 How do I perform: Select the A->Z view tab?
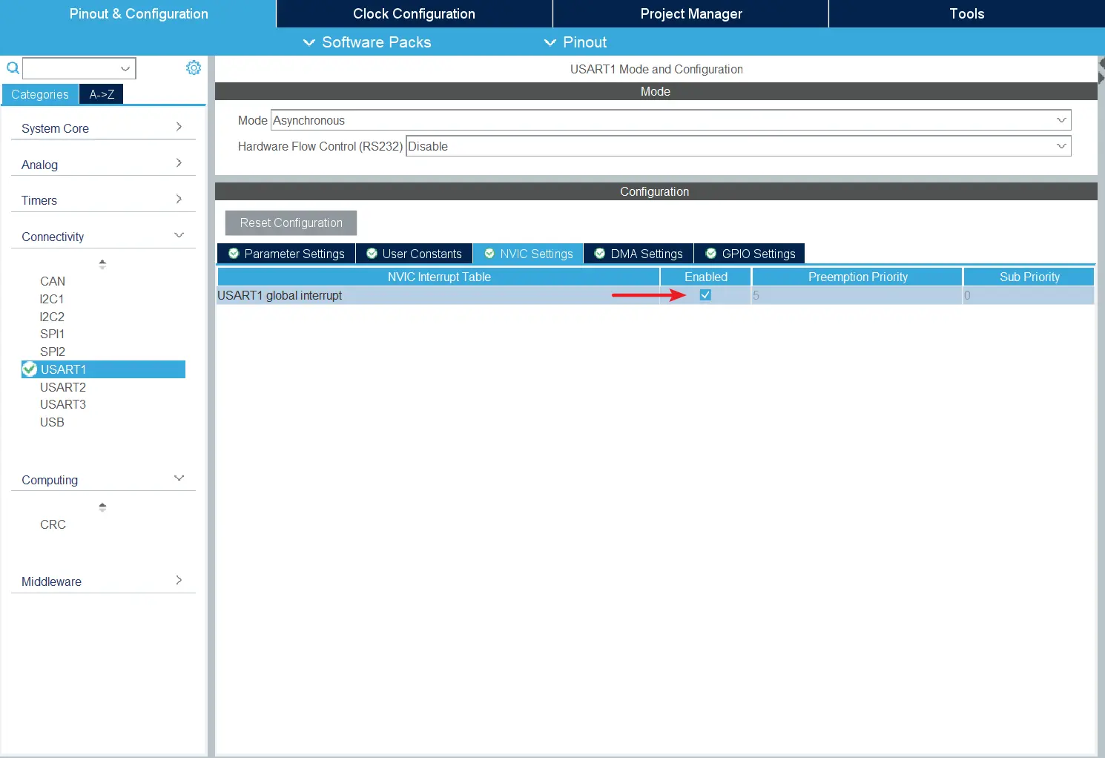(102, 94)
